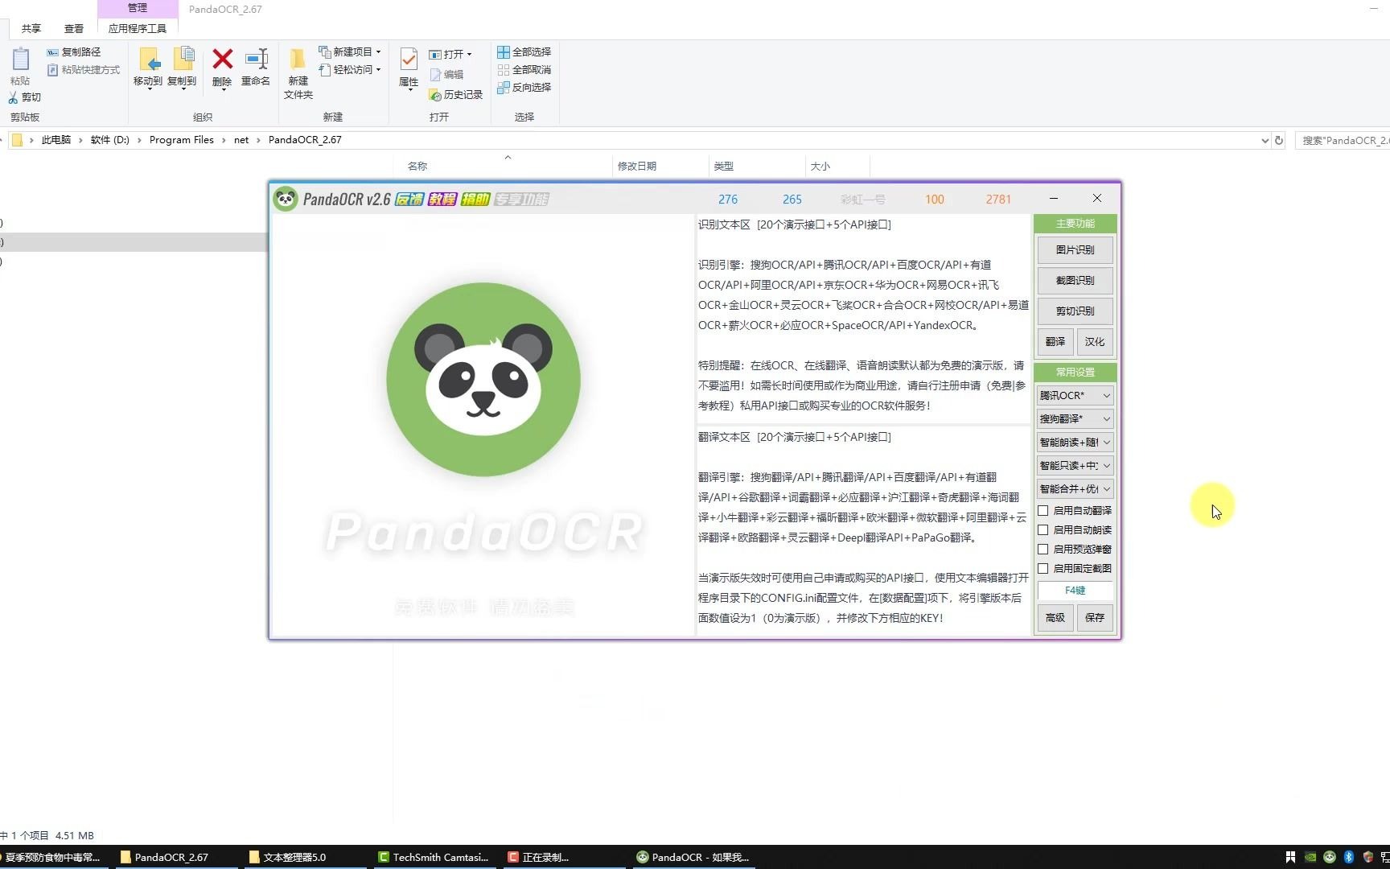Viewport: 1390px width, 869px height.
Task: Click Select none (全部取消) in the ribbon
Action: 524,70
